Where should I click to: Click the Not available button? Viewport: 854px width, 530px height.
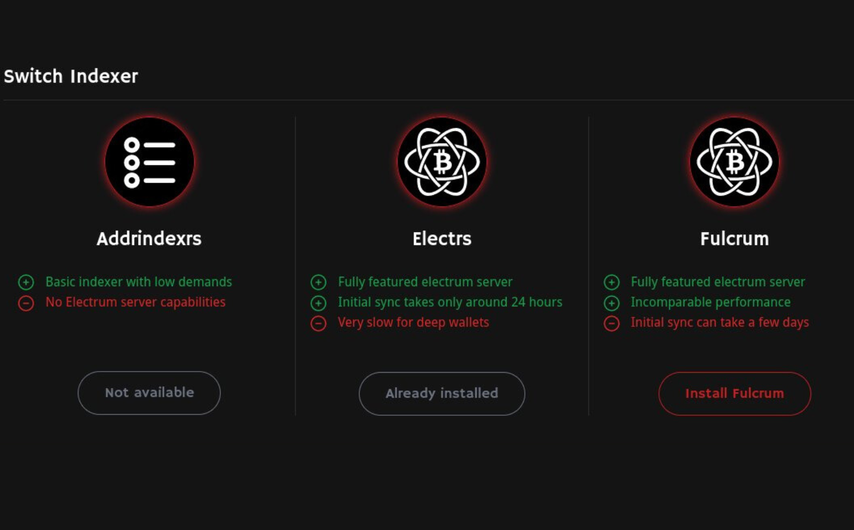(149, 393)
